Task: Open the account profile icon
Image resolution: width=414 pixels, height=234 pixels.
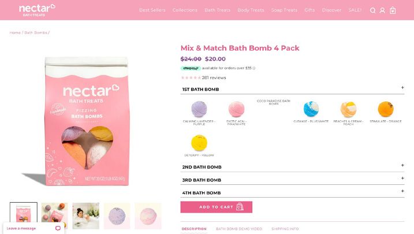Action: click(382, 10)
